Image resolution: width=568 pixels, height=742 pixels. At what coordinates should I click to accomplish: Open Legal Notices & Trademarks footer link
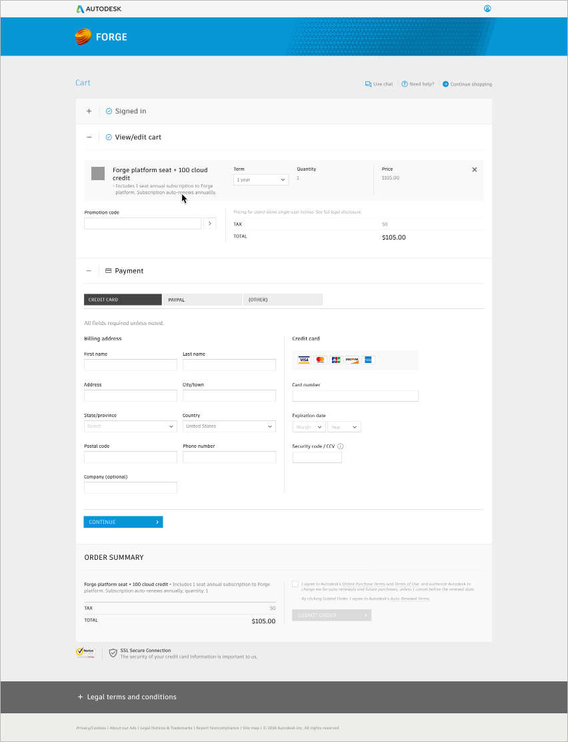pos(167,728)
